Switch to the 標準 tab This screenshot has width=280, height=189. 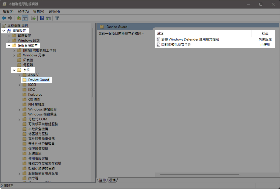[112, 180]
